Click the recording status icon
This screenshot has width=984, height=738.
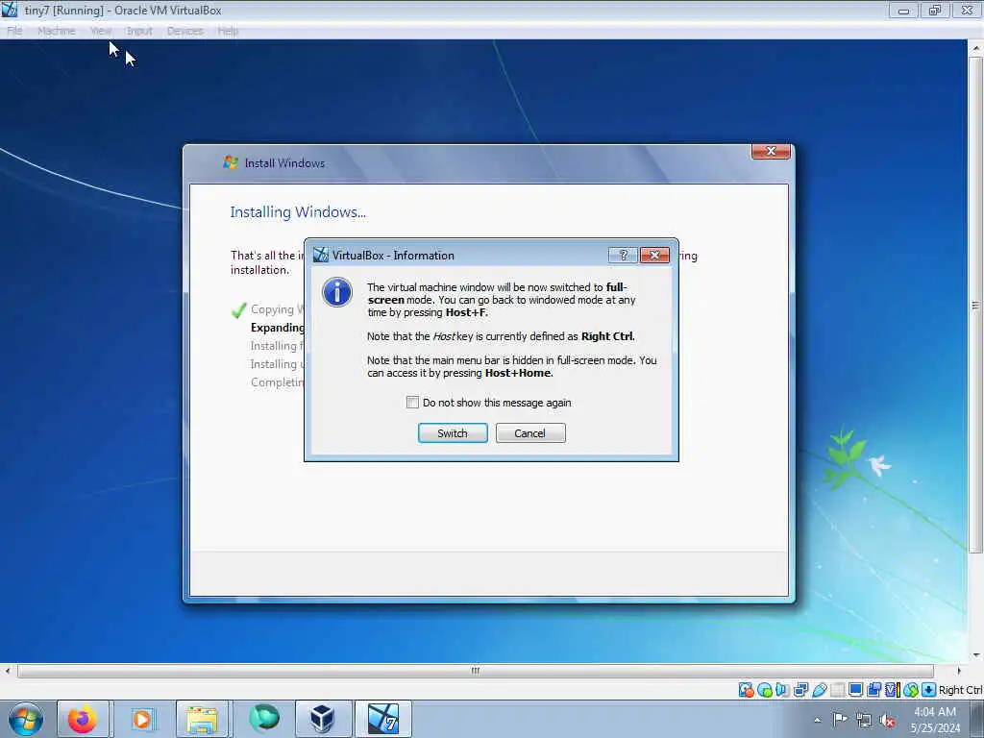pos(874,690)
